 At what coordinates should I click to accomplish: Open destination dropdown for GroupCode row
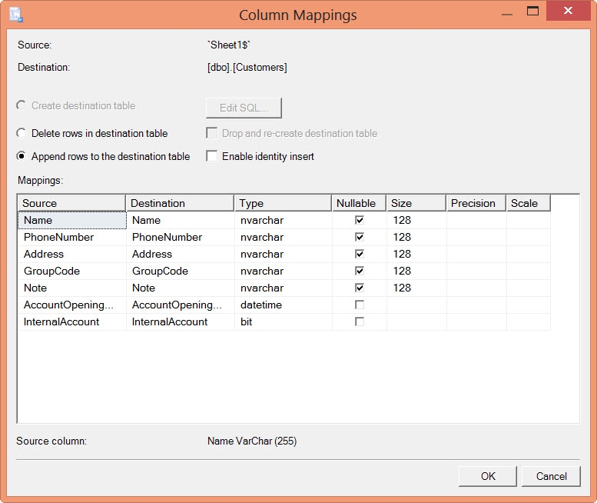(181, 271)
